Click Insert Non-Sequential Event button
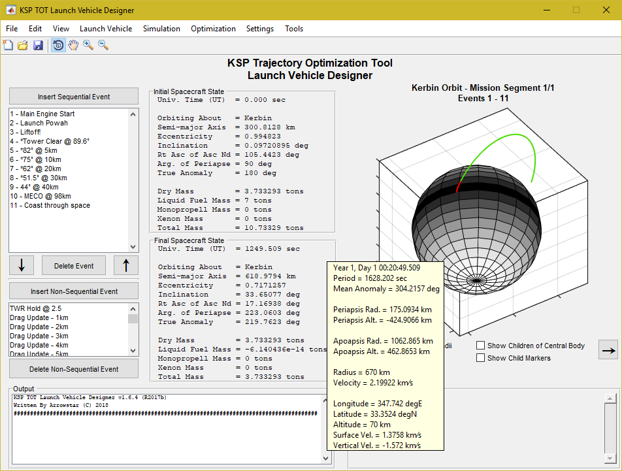 tap(74, 291)
